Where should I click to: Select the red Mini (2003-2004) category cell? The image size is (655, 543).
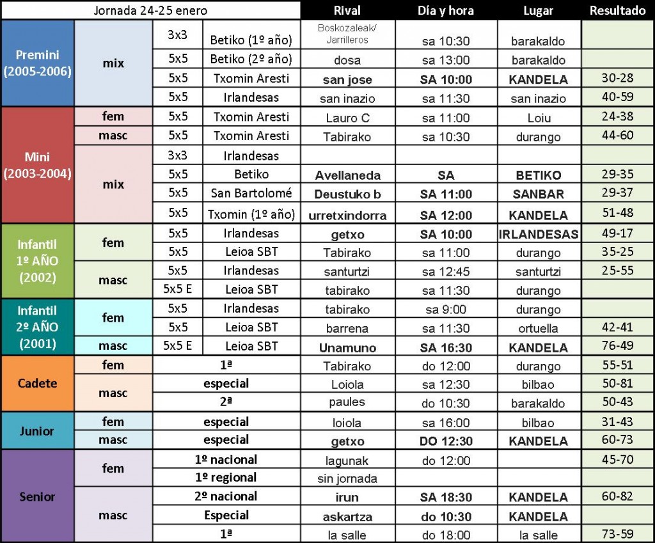point(38,165)
